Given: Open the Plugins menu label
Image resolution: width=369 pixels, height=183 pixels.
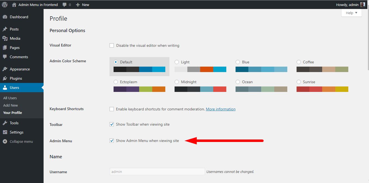Looking at the screenshot, I should 16,78.
